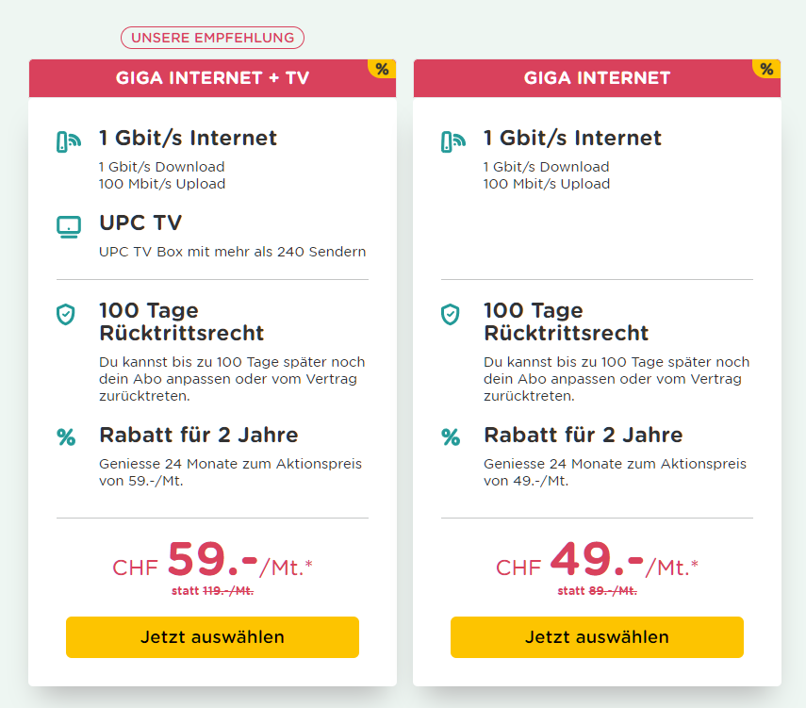The width and height of the screenshot is (806, 708).
Task: Click the Unsere Empfehlung recommendation badge
Action: click(212, 38)
